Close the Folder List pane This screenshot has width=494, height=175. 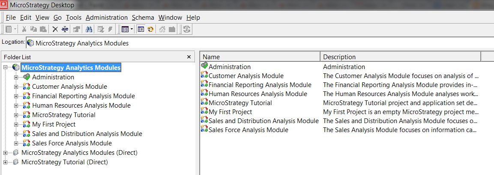click(x=189, y=57)
